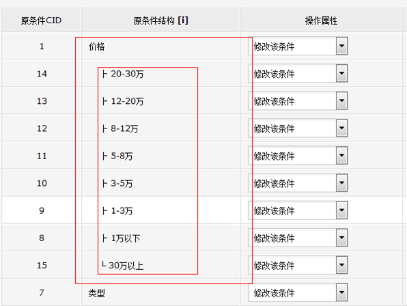Viewport: 407px width, 306px height.
Task: Click the [i] info link in header
Action: click(183, 20)
